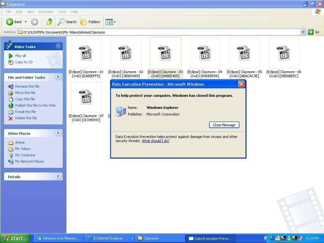Collapse the Video Tasks panel
324x243 pixels.
pos(58,46)
